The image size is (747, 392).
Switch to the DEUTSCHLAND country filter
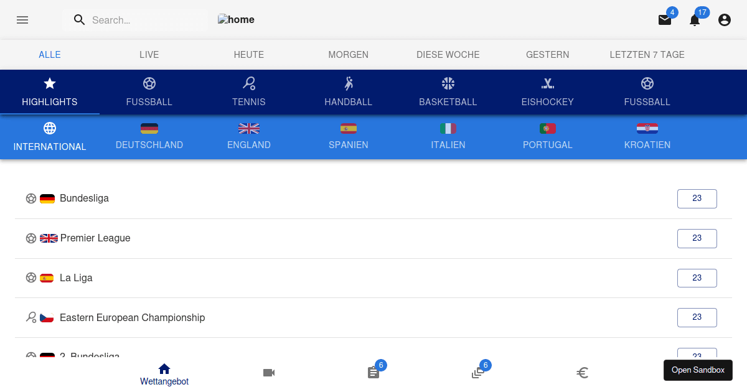[x=149, y=137]
